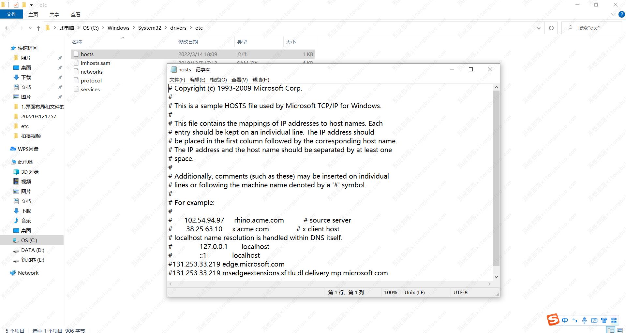Open WPS网盘 in navigation pane
The width and height of the screenshot is (626, 333).
click(x=28, y=149)
